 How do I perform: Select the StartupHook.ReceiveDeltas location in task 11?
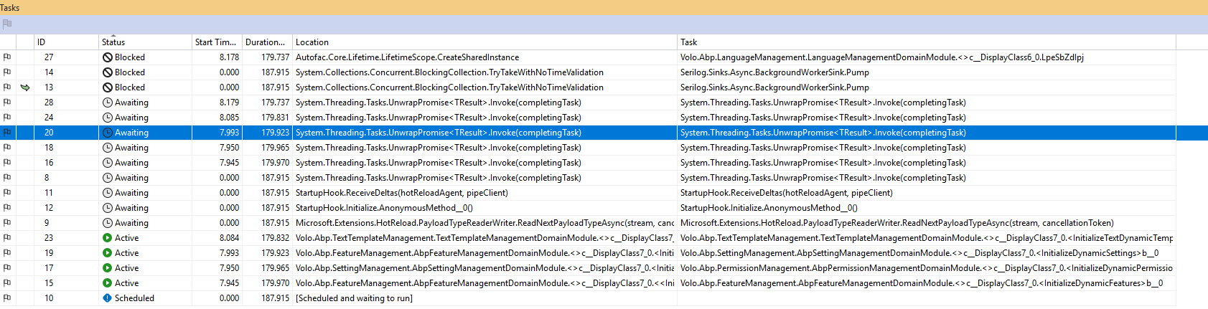(401, 193)
